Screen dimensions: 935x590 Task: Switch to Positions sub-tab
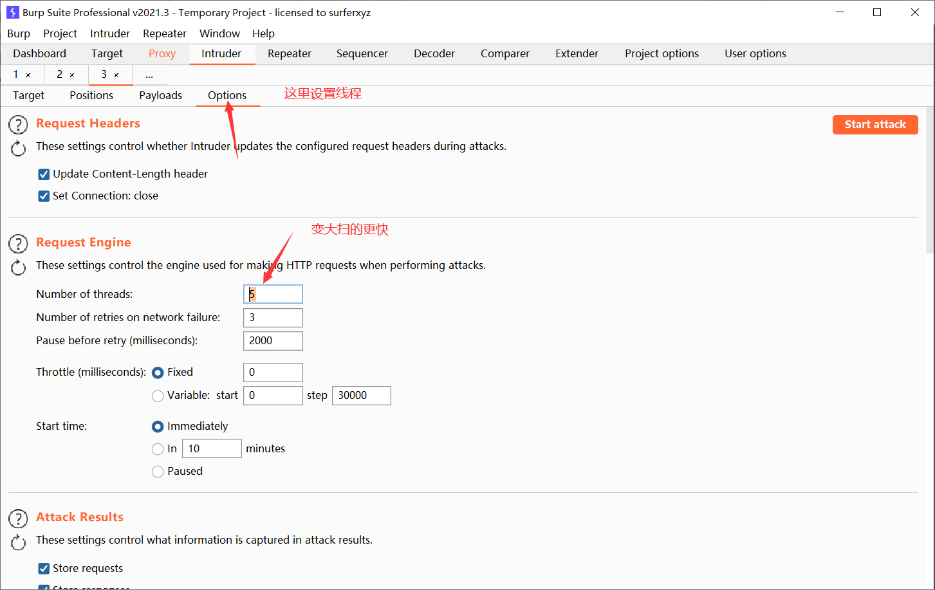coord(91,95)
